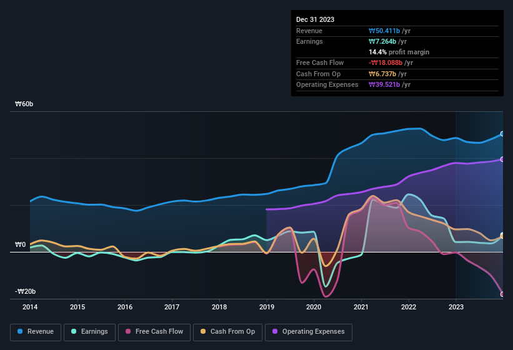Toggle the Earnings legend button
The height and width of the screenshot is (350, 513).
[x=89, y=332]
